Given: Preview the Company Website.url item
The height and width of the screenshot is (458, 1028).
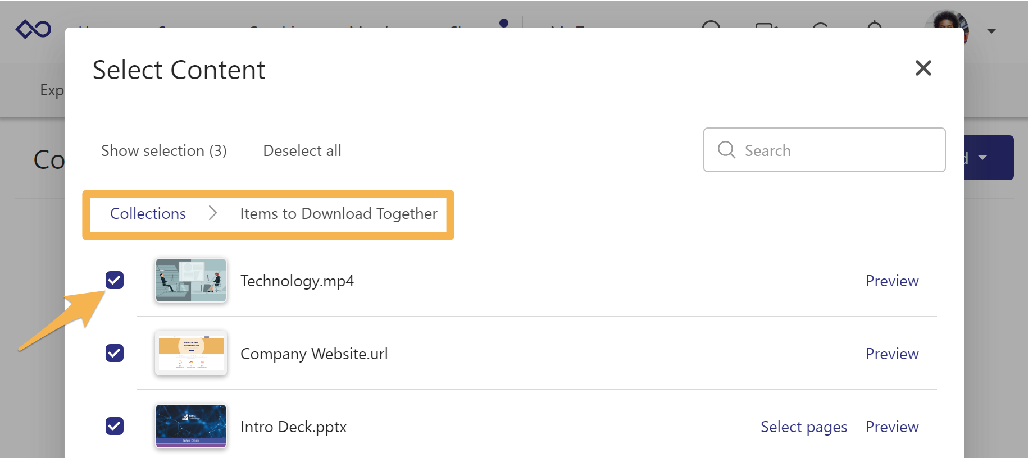Looking at the screenshot, I should pyautogui.click(x=891, y=354).
